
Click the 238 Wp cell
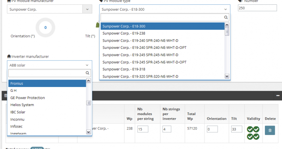[x=129, y=128]
